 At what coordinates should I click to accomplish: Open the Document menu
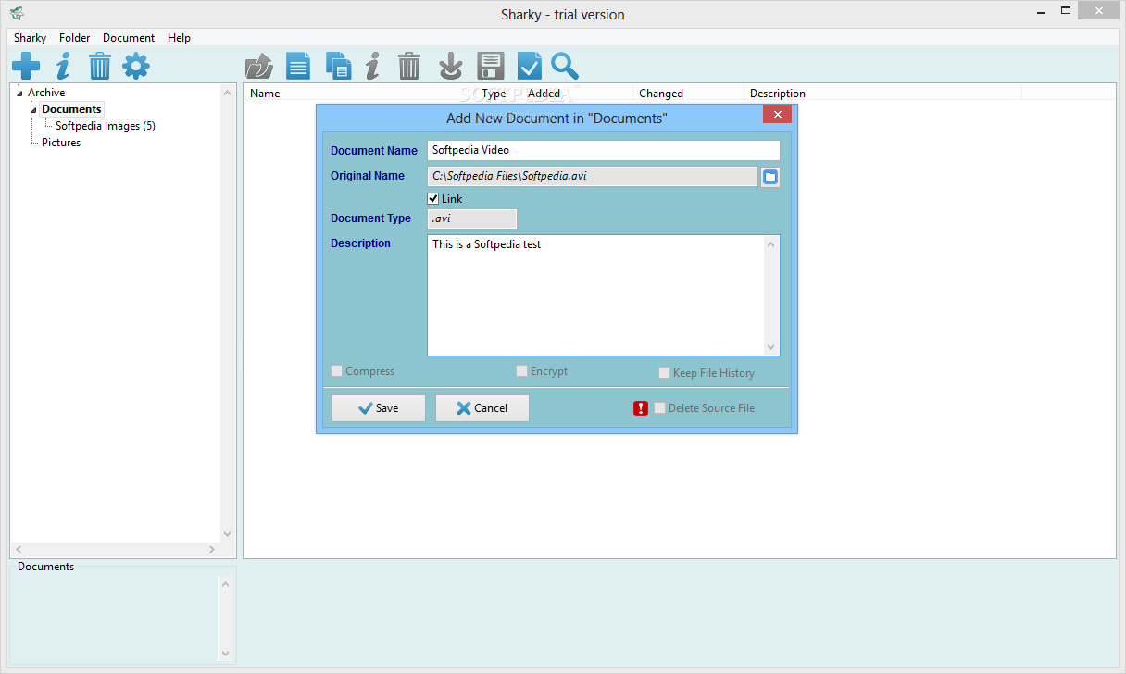(129, 38)
